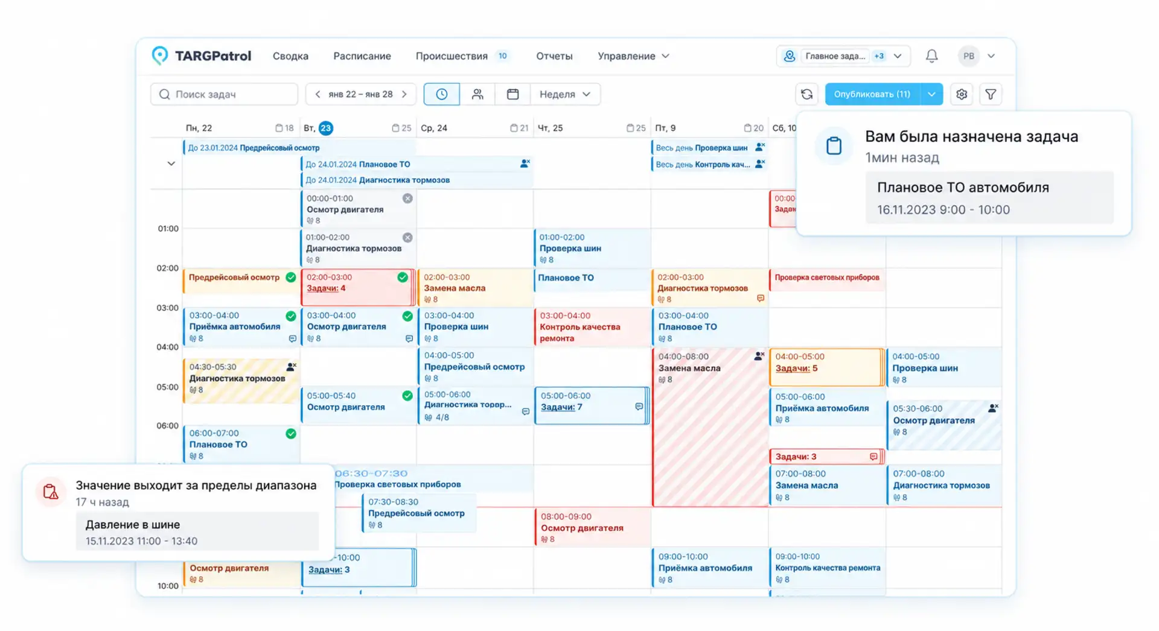Screen dimensions: 1159x631
Task: Collapse the all-day tasks row chevron
Action: (x=171, y=163)
